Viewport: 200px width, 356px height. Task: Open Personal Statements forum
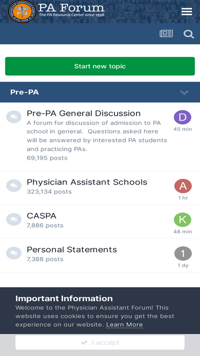pyautogui.click(x=72, y=249)
